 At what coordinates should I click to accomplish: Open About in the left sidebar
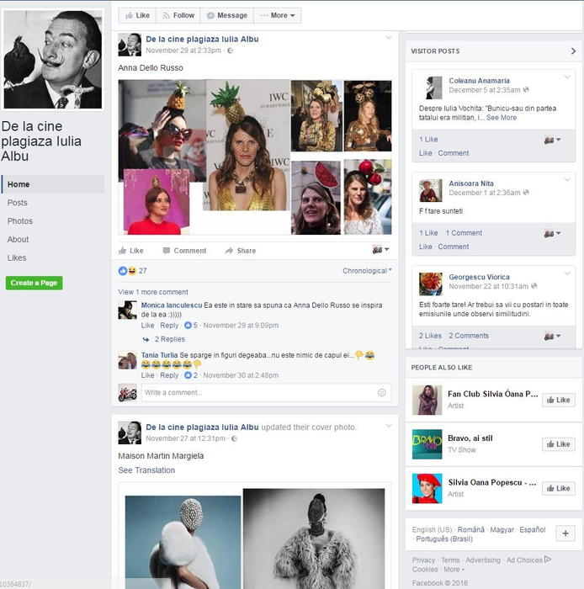[x=18, y=239]
